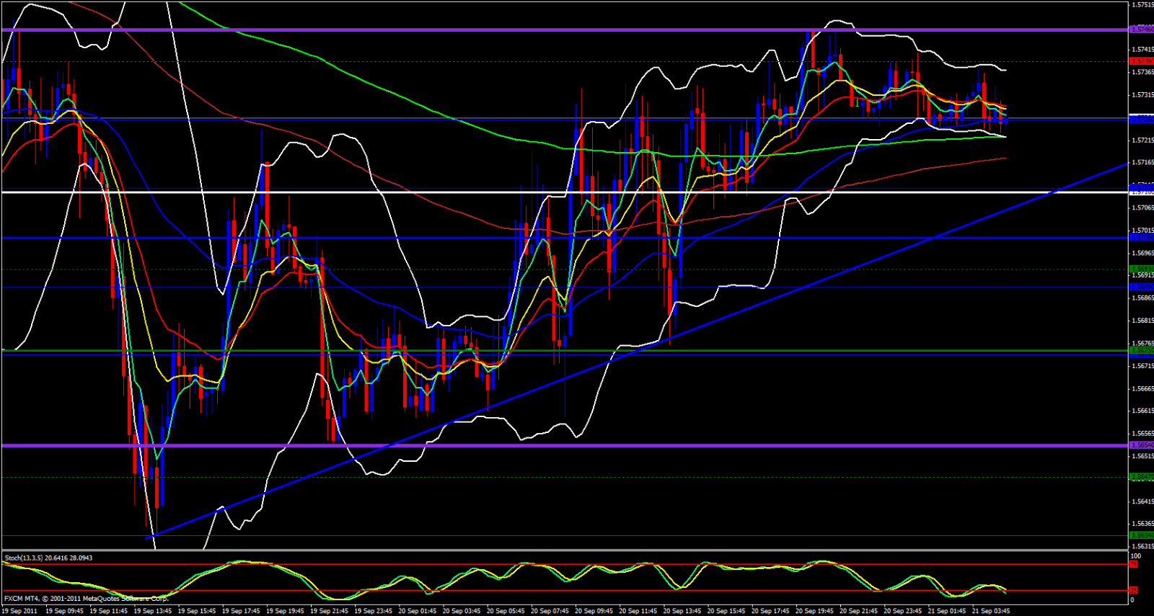Screen dimensions: 1154x616
Task: Click the green 1.56930 price label
Action: tap(1141, 269)
